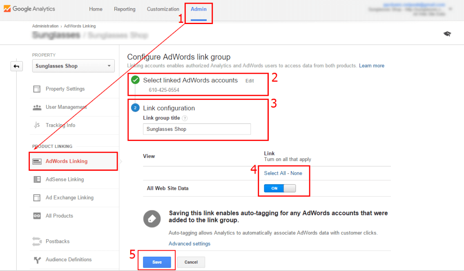
Task: Toggle the All Web Site Data switch
Action: [280, 188]
